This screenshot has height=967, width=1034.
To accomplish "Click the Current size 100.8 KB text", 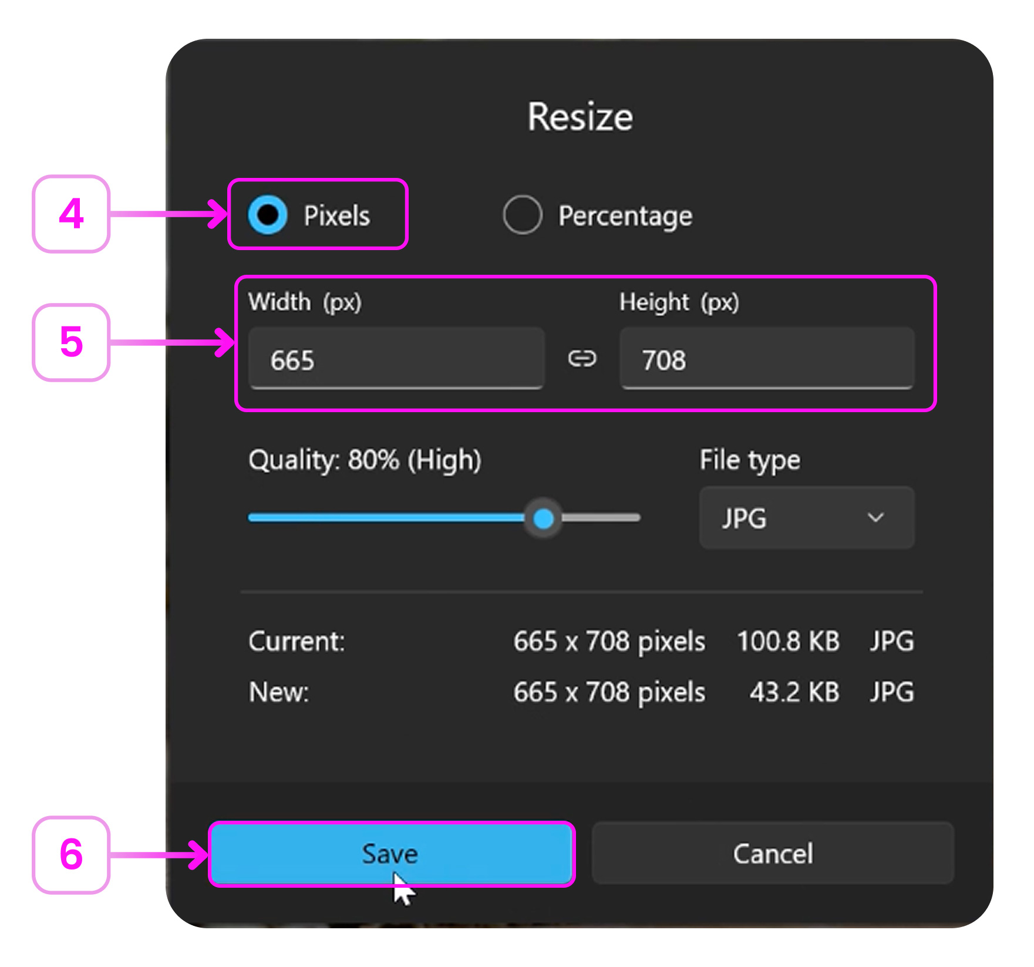I will pos(787,641).
